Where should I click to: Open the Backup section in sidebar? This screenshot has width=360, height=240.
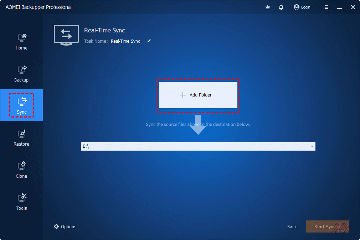tap(22, 74)
